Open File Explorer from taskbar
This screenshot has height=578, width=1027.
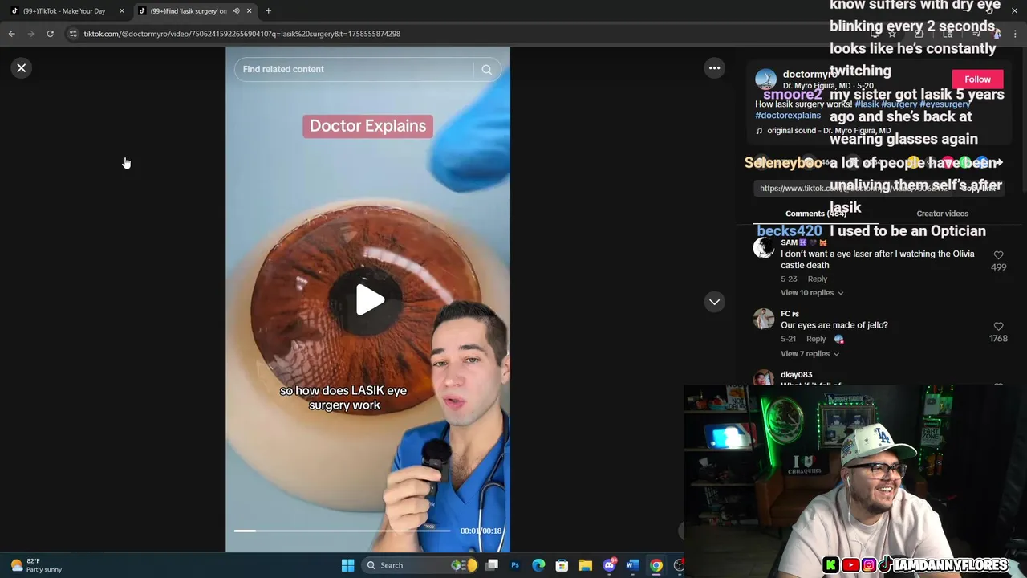point(585,565)
